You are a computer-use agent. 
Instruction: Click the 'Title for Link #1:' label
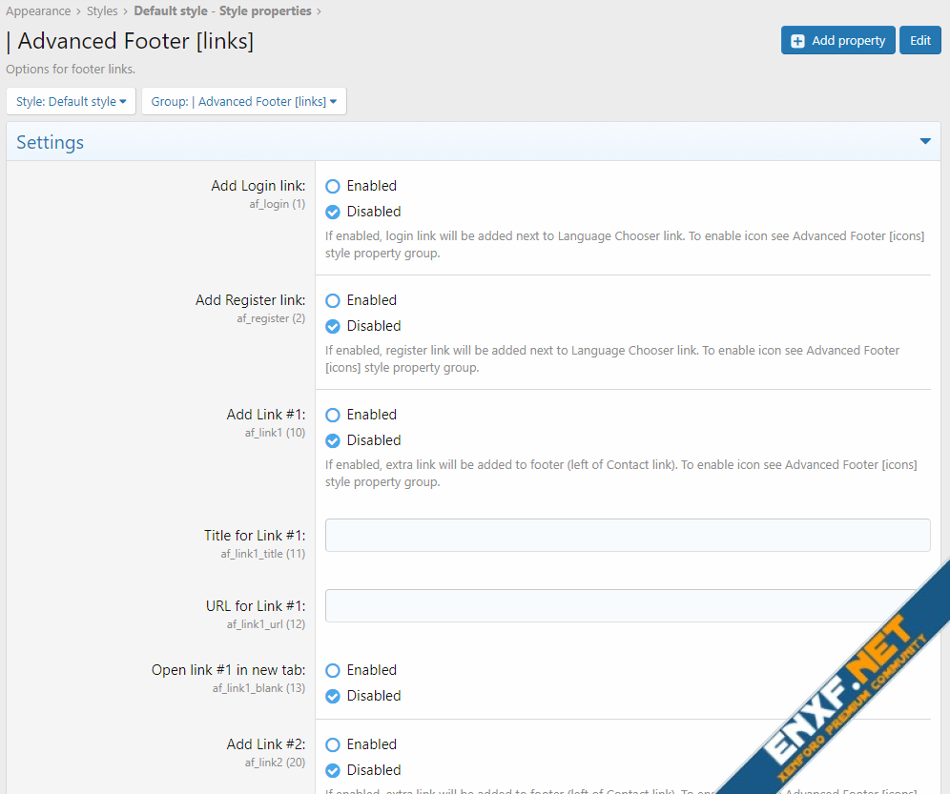(x=255, y=536)
